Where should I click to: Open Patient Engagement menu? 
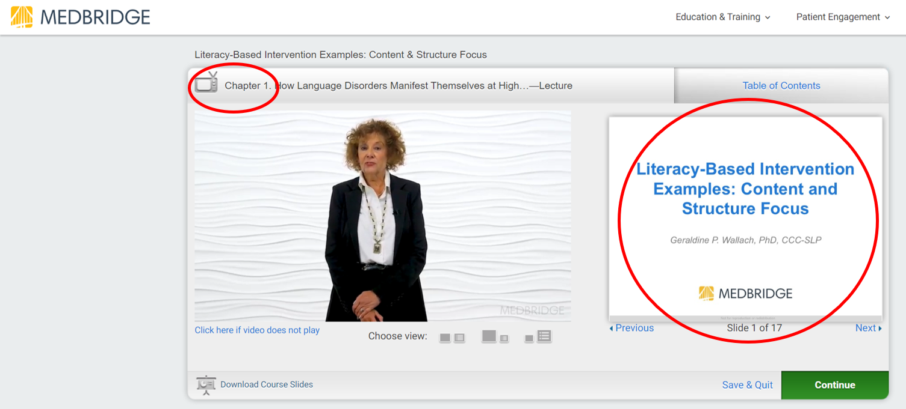click(843, 17)
